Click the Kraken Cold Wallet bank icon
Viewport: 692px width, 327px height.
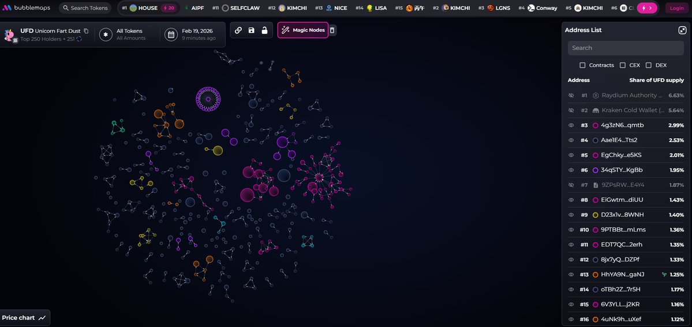click(596, 111)
